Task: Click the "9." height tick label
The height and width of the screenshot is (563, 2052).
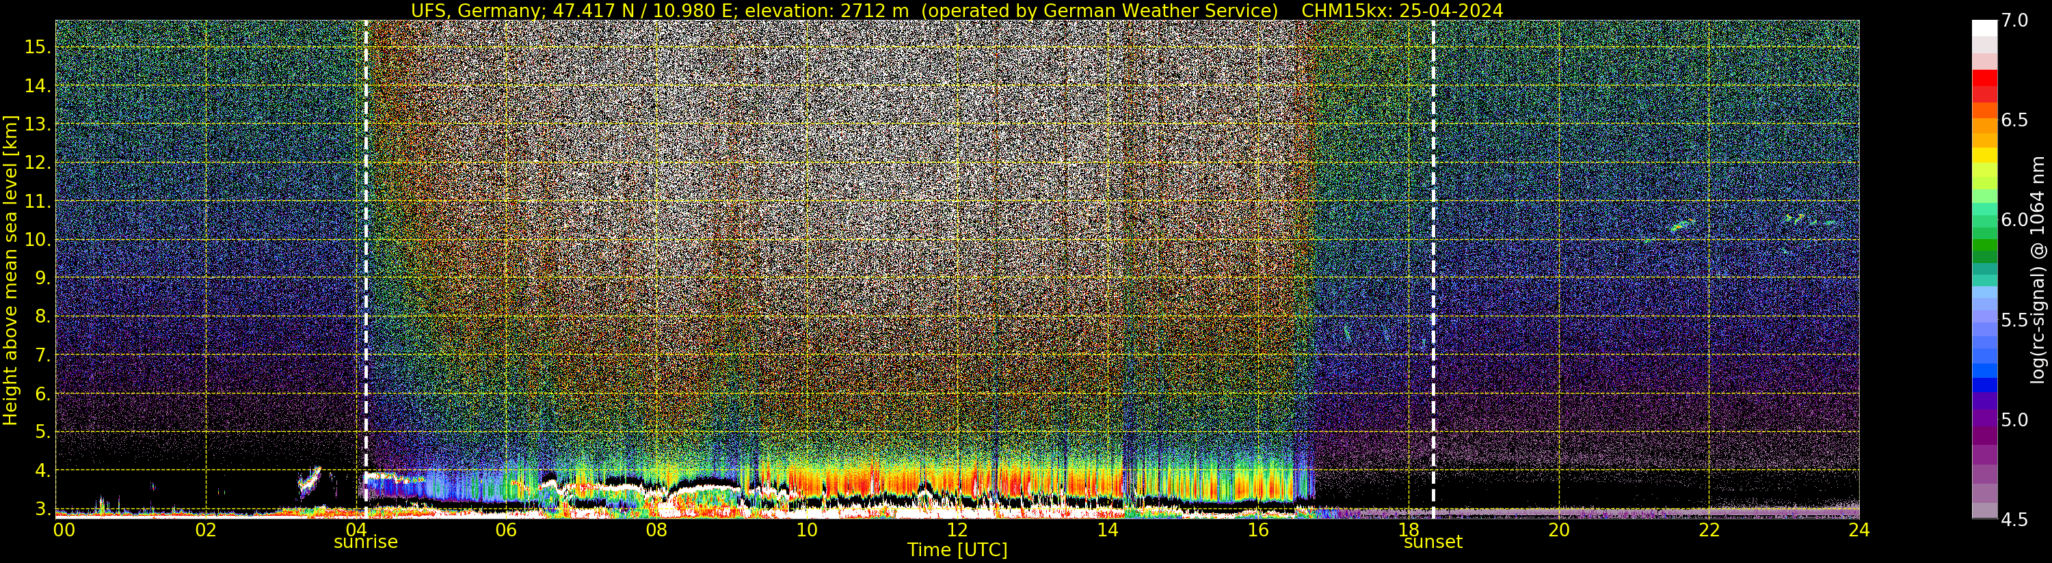Action: 42,278
